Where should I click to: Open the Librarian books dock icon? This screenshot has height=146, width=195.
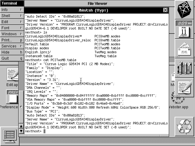point(184,68)
